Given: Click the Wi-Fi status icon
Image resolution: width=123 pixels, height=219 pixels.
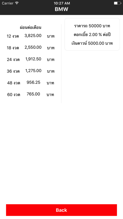Looking at the screenshot, I should tap(17, 3).
